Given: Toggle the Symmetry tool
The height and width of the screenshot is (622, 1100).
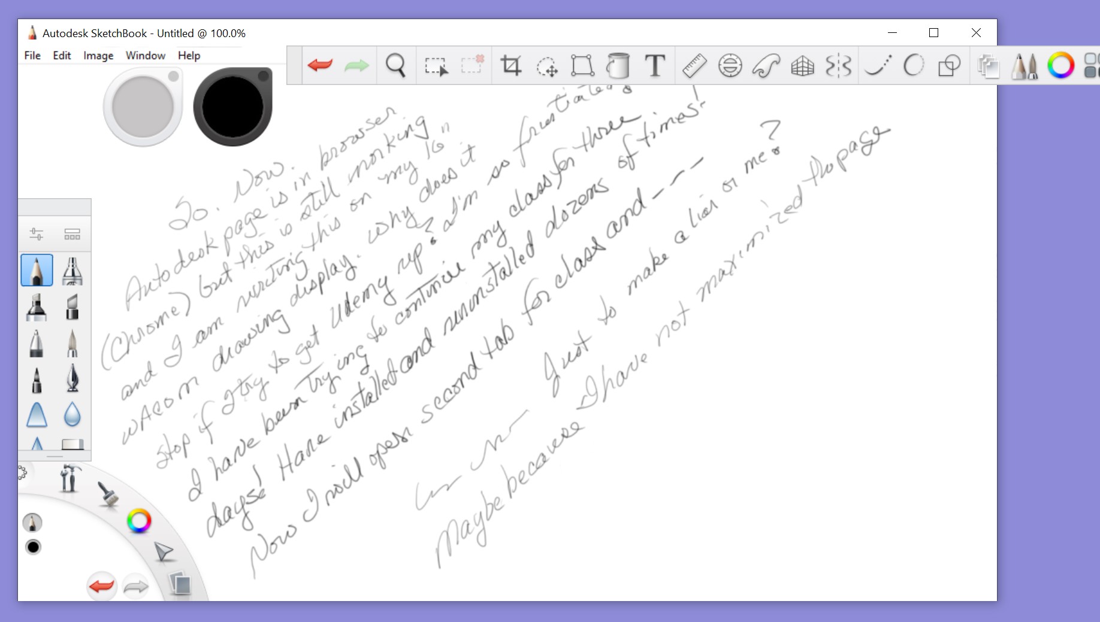Looking at the screenshot, I should point(838,66).
